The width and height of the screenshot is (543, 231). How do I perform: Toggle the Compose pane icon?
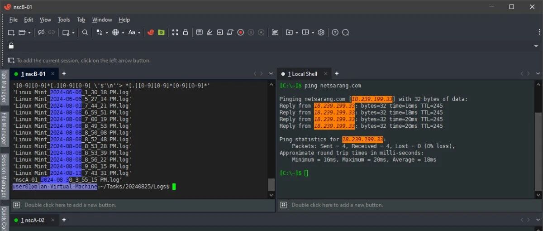click(x=275, y=33)
